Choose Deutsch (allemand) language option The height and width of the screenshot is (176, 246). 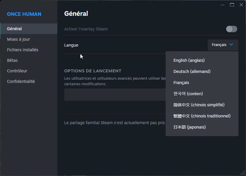click(x=192, y=71)
